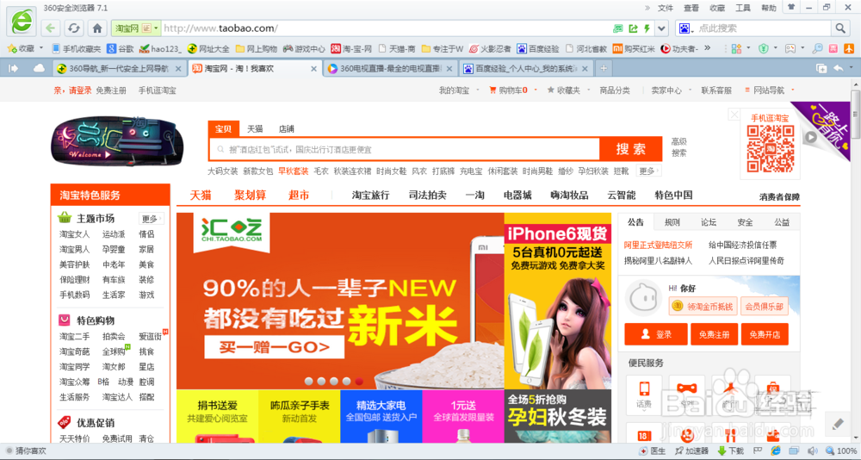The width and height of the screenshot is (861, 460).
Task: Go to the browser home page icon
Action: (98, 28)
